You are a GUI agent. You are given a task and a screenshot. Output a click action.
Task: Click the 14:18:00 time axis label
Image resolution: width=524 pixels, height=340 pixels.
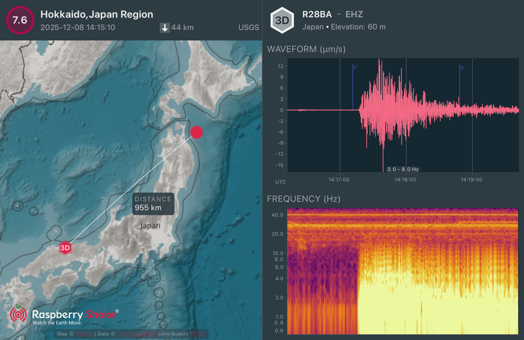pyautogui.click(x=405, y=179)
